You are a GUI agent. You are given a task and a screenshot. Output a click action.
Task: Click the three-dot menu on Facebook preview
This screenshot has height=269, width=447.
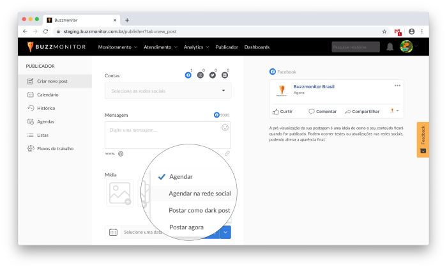click(397, 86)
